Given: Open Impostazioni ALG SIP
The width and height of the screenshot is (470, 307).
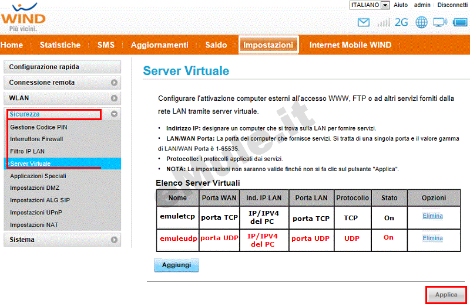Looking at the screenshot, I should point(40,200).
